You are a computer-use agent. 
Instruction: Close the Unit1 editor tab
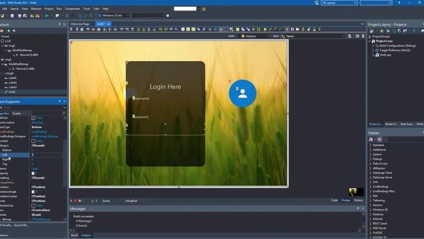tap(109, 24)
